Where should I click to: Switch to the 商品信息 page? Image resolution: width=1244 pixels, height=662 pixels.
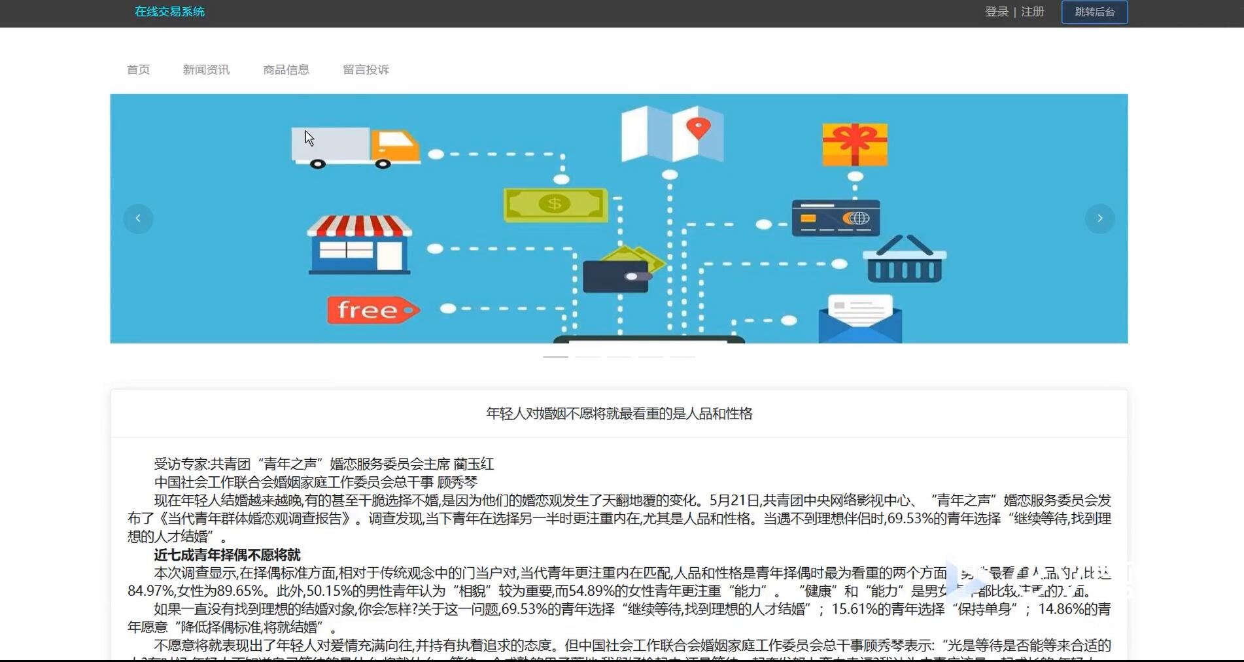coord(286,70)
